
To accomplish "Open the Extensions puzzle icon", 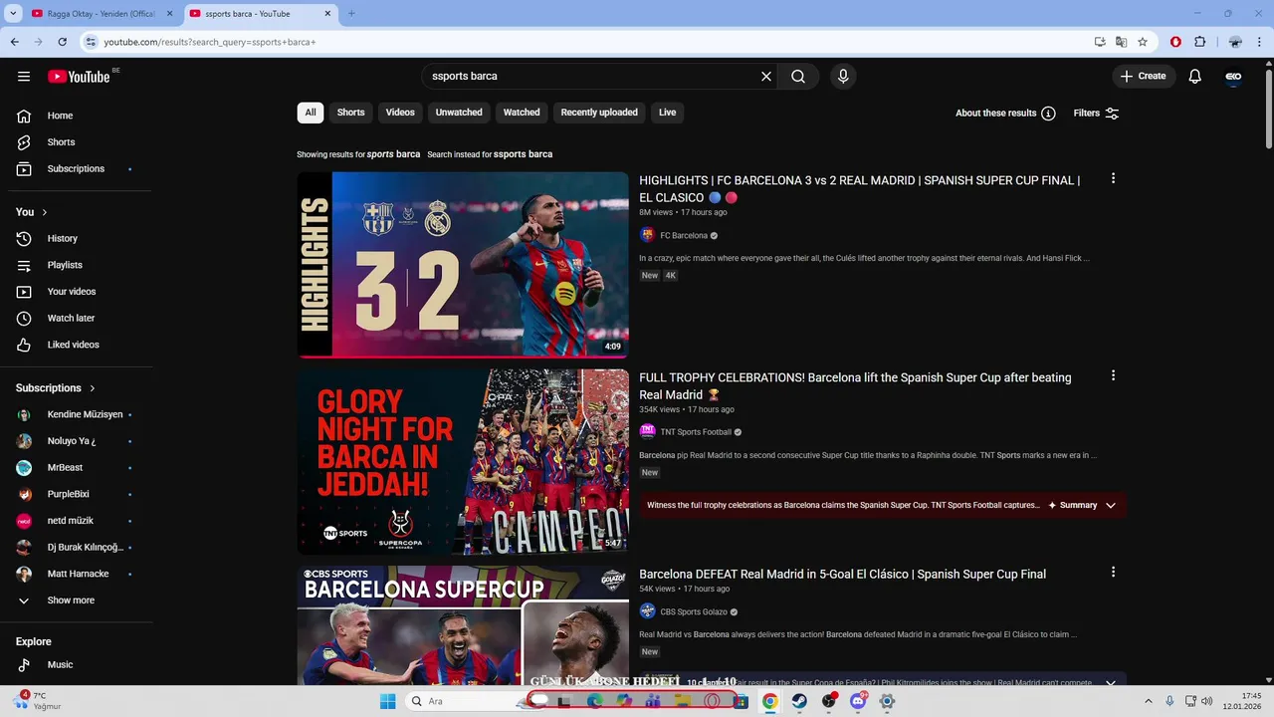I will [x=1199, y=42].
